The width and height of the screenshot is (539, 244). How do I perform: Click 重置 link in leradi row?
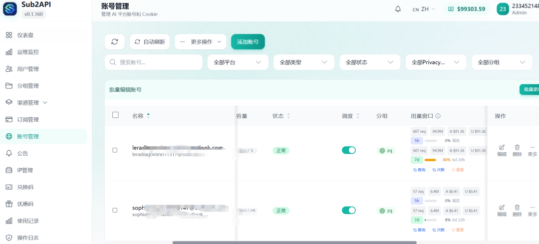[458, 170]
